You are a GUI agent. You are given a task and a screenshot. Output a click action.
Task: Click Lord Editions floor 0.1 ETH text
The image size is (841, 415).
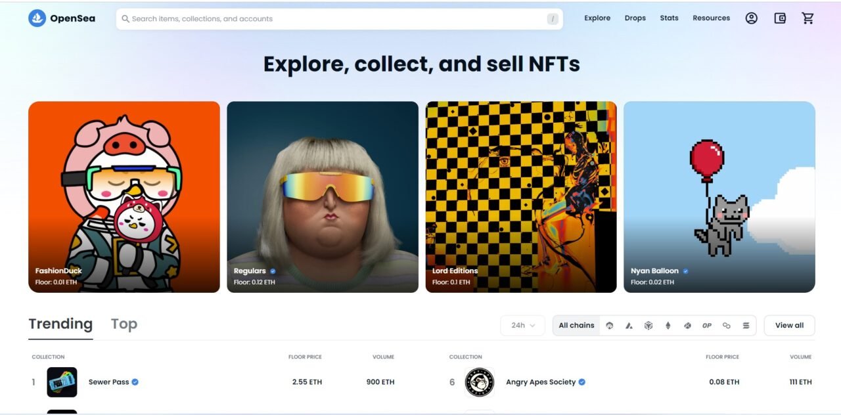point(451,282)
